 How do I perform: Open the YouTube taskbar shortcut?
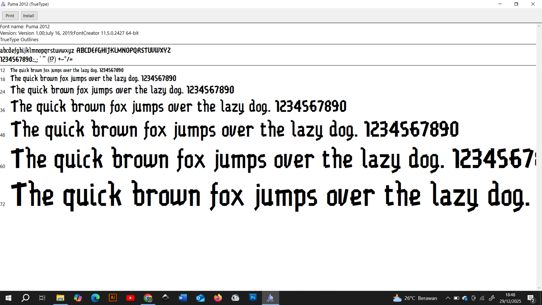(x=130, y=298)
